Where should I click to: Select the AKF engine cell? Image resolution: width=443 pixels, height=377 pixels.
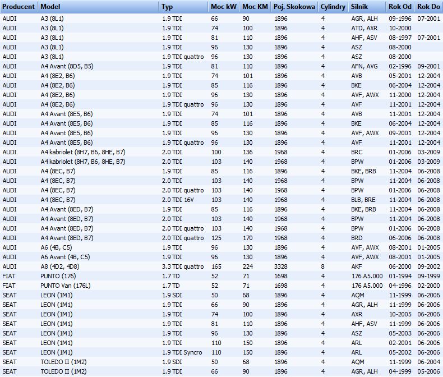pyautogui.click(x=357, y=266)
